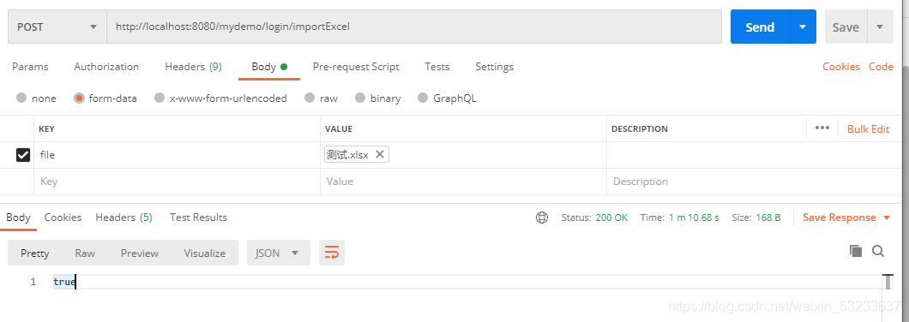This screenshot has width=909, height=322.
Task: Click the 168 B size value
Action: pos(768,218)
